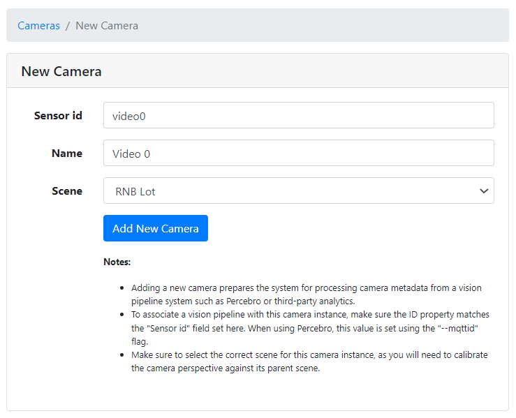Click the New Camera breadcrumb item
This screenshot has height=418, width=516.
click(107, 26)
